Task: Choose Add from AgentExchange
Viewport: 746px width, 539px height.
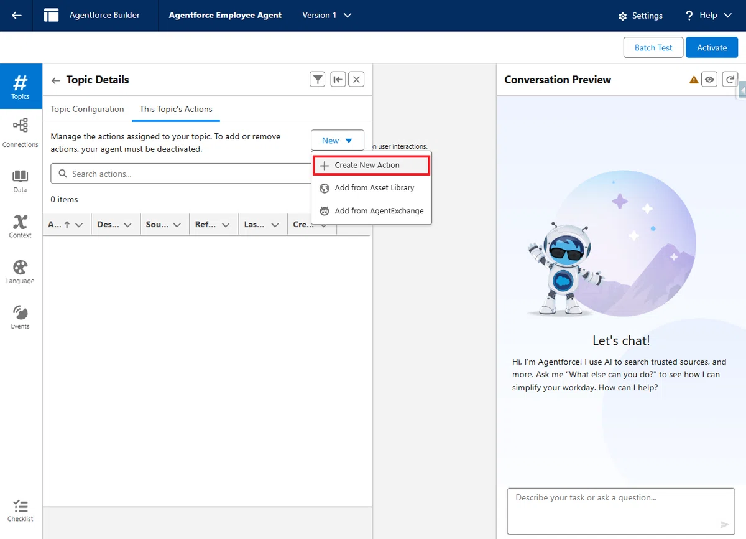Action: (371, 211)
